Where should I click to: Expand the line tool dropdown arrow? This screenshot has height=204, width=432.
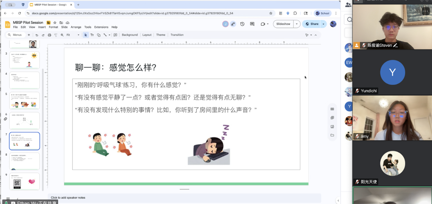tap(109, 35)
